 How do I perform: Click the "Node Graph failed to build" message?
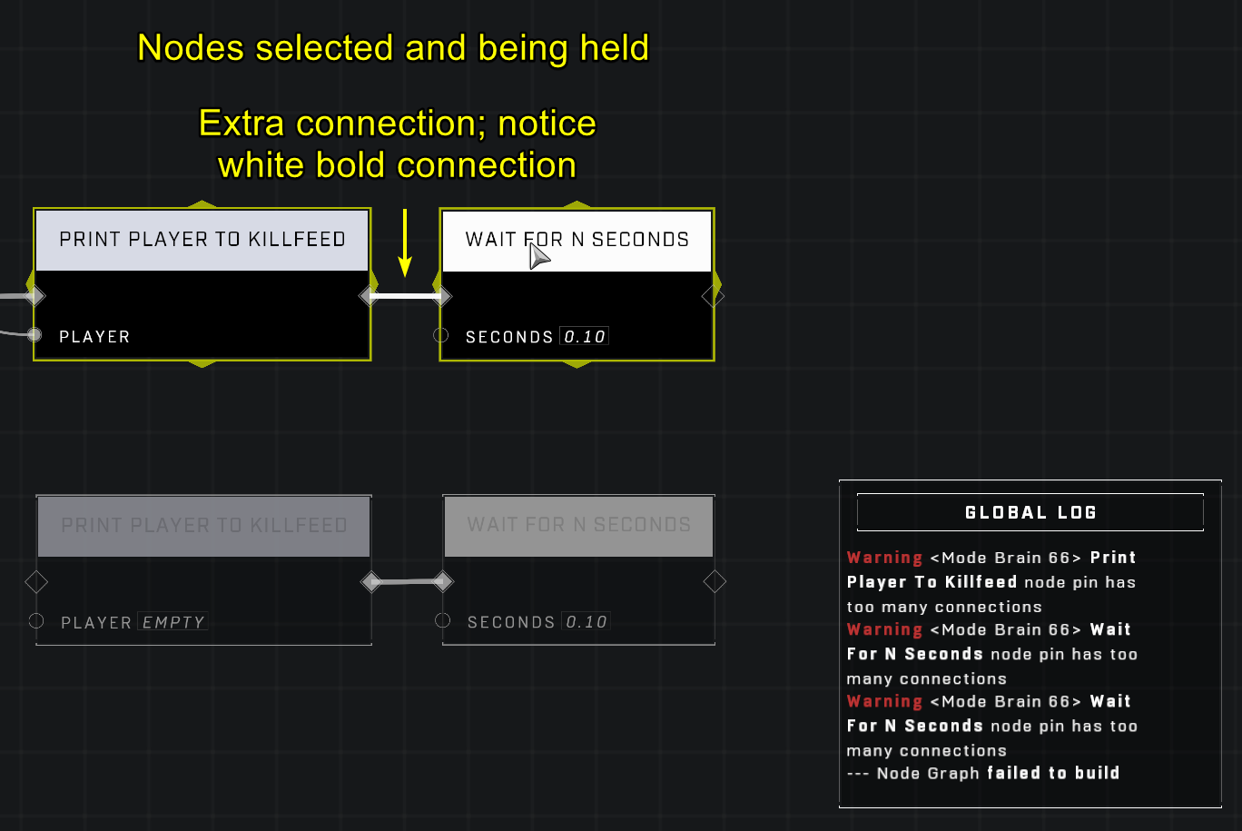(983, 774)
